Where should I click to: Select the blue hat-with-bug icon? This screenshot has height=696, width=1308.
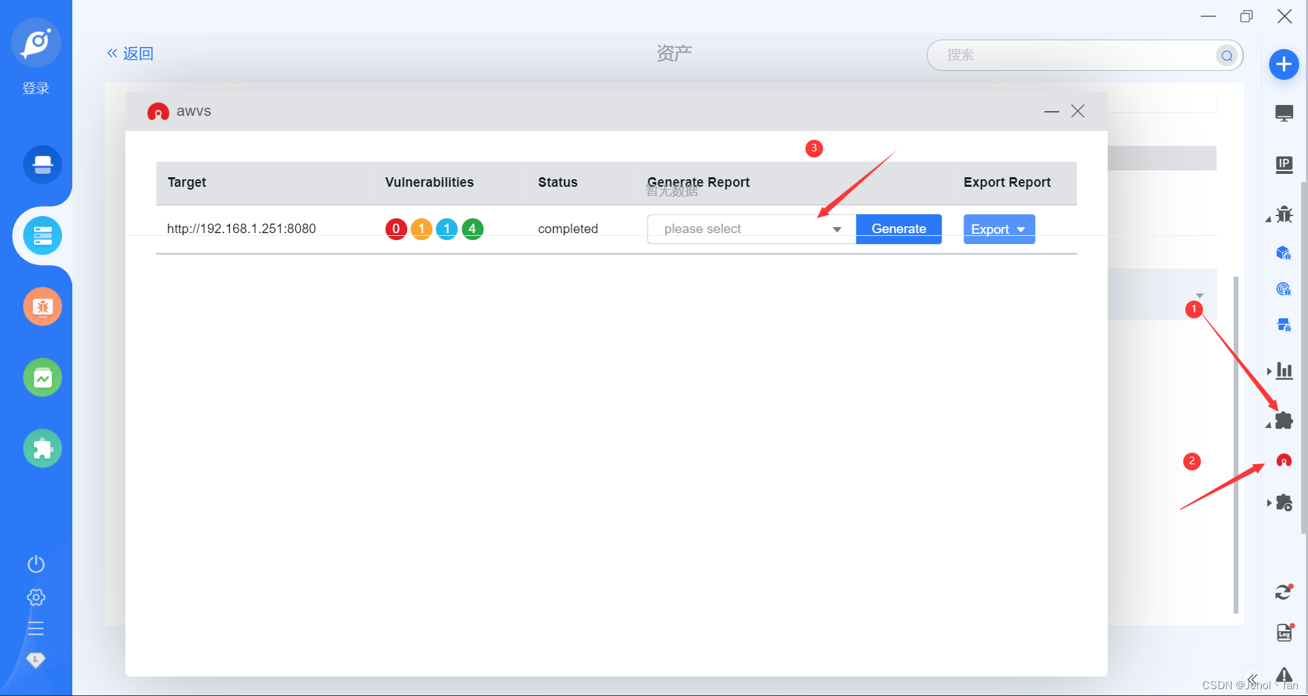pyautogui.click(x=1283, y=324)
